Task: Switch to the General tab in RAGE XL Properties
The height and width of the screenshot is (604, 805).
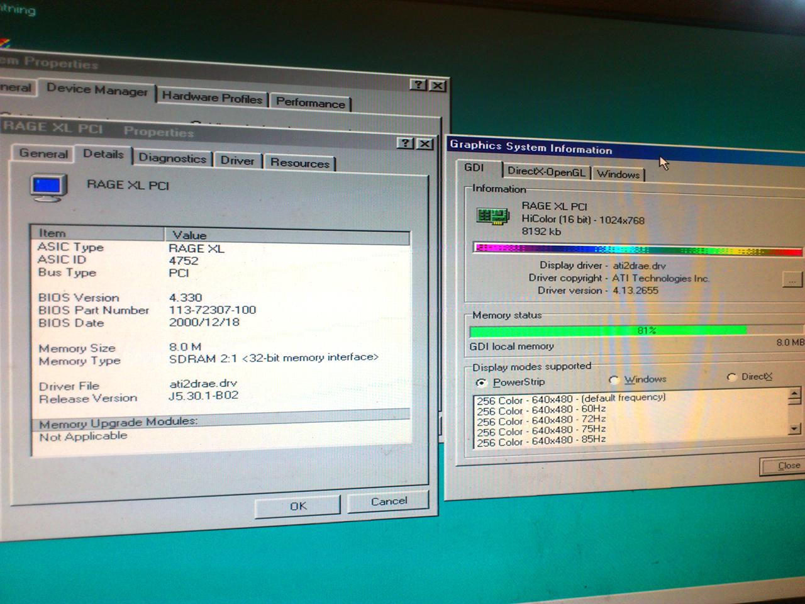Action: tap(43, 154)
